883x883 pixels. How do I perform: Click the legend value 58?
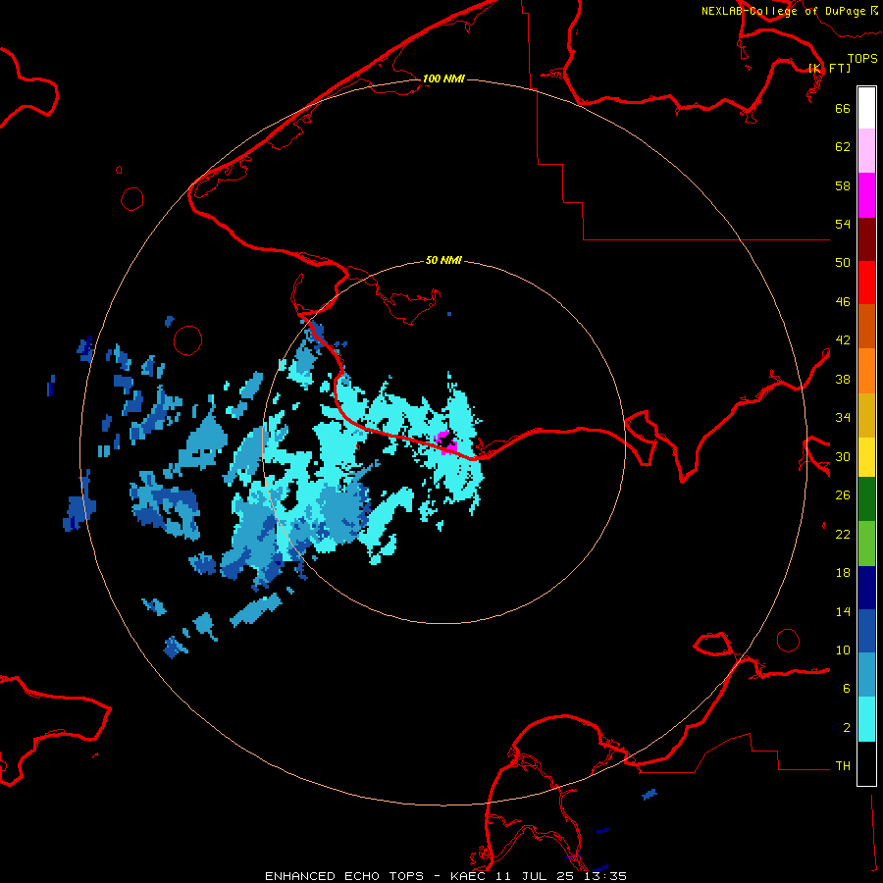pyautogui.click(x=843, y=185)
